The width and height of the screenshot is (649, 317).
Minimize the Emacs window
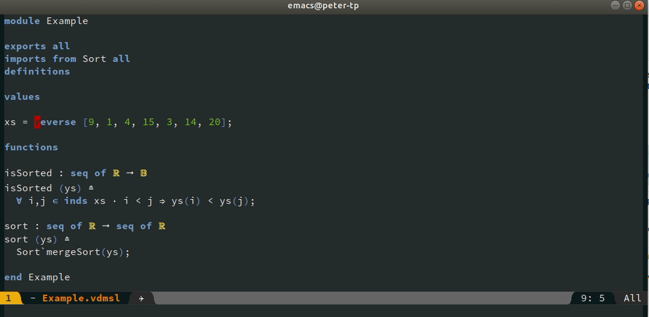click(x=615, y=5)
